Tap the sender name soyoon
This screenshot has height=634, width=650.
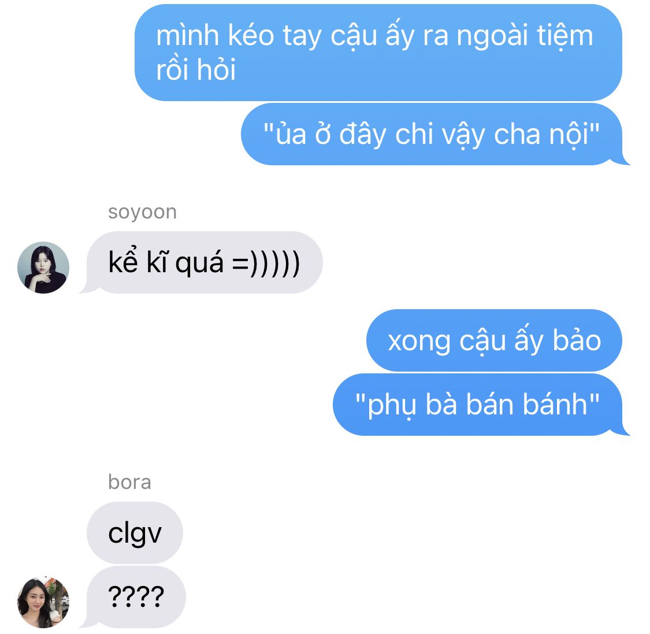coord(142,212)
